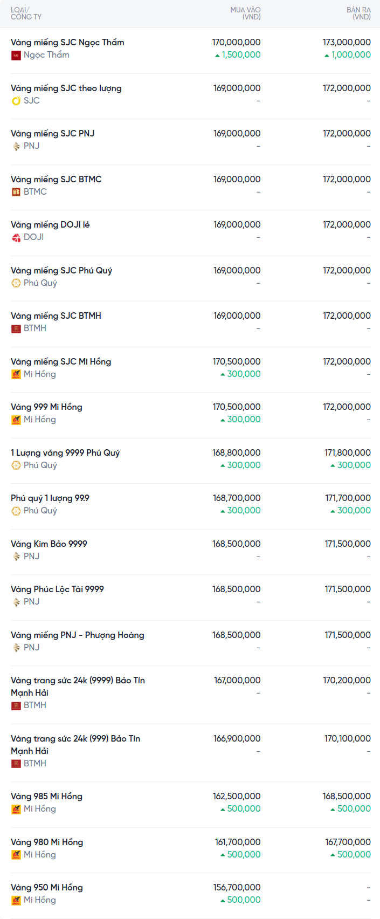This screenshot has height=919, width=380.
Task: Click PNJ logo under Vàng miếng SJC PNJ
Action: pyautogui.click(x=16, y=146)
